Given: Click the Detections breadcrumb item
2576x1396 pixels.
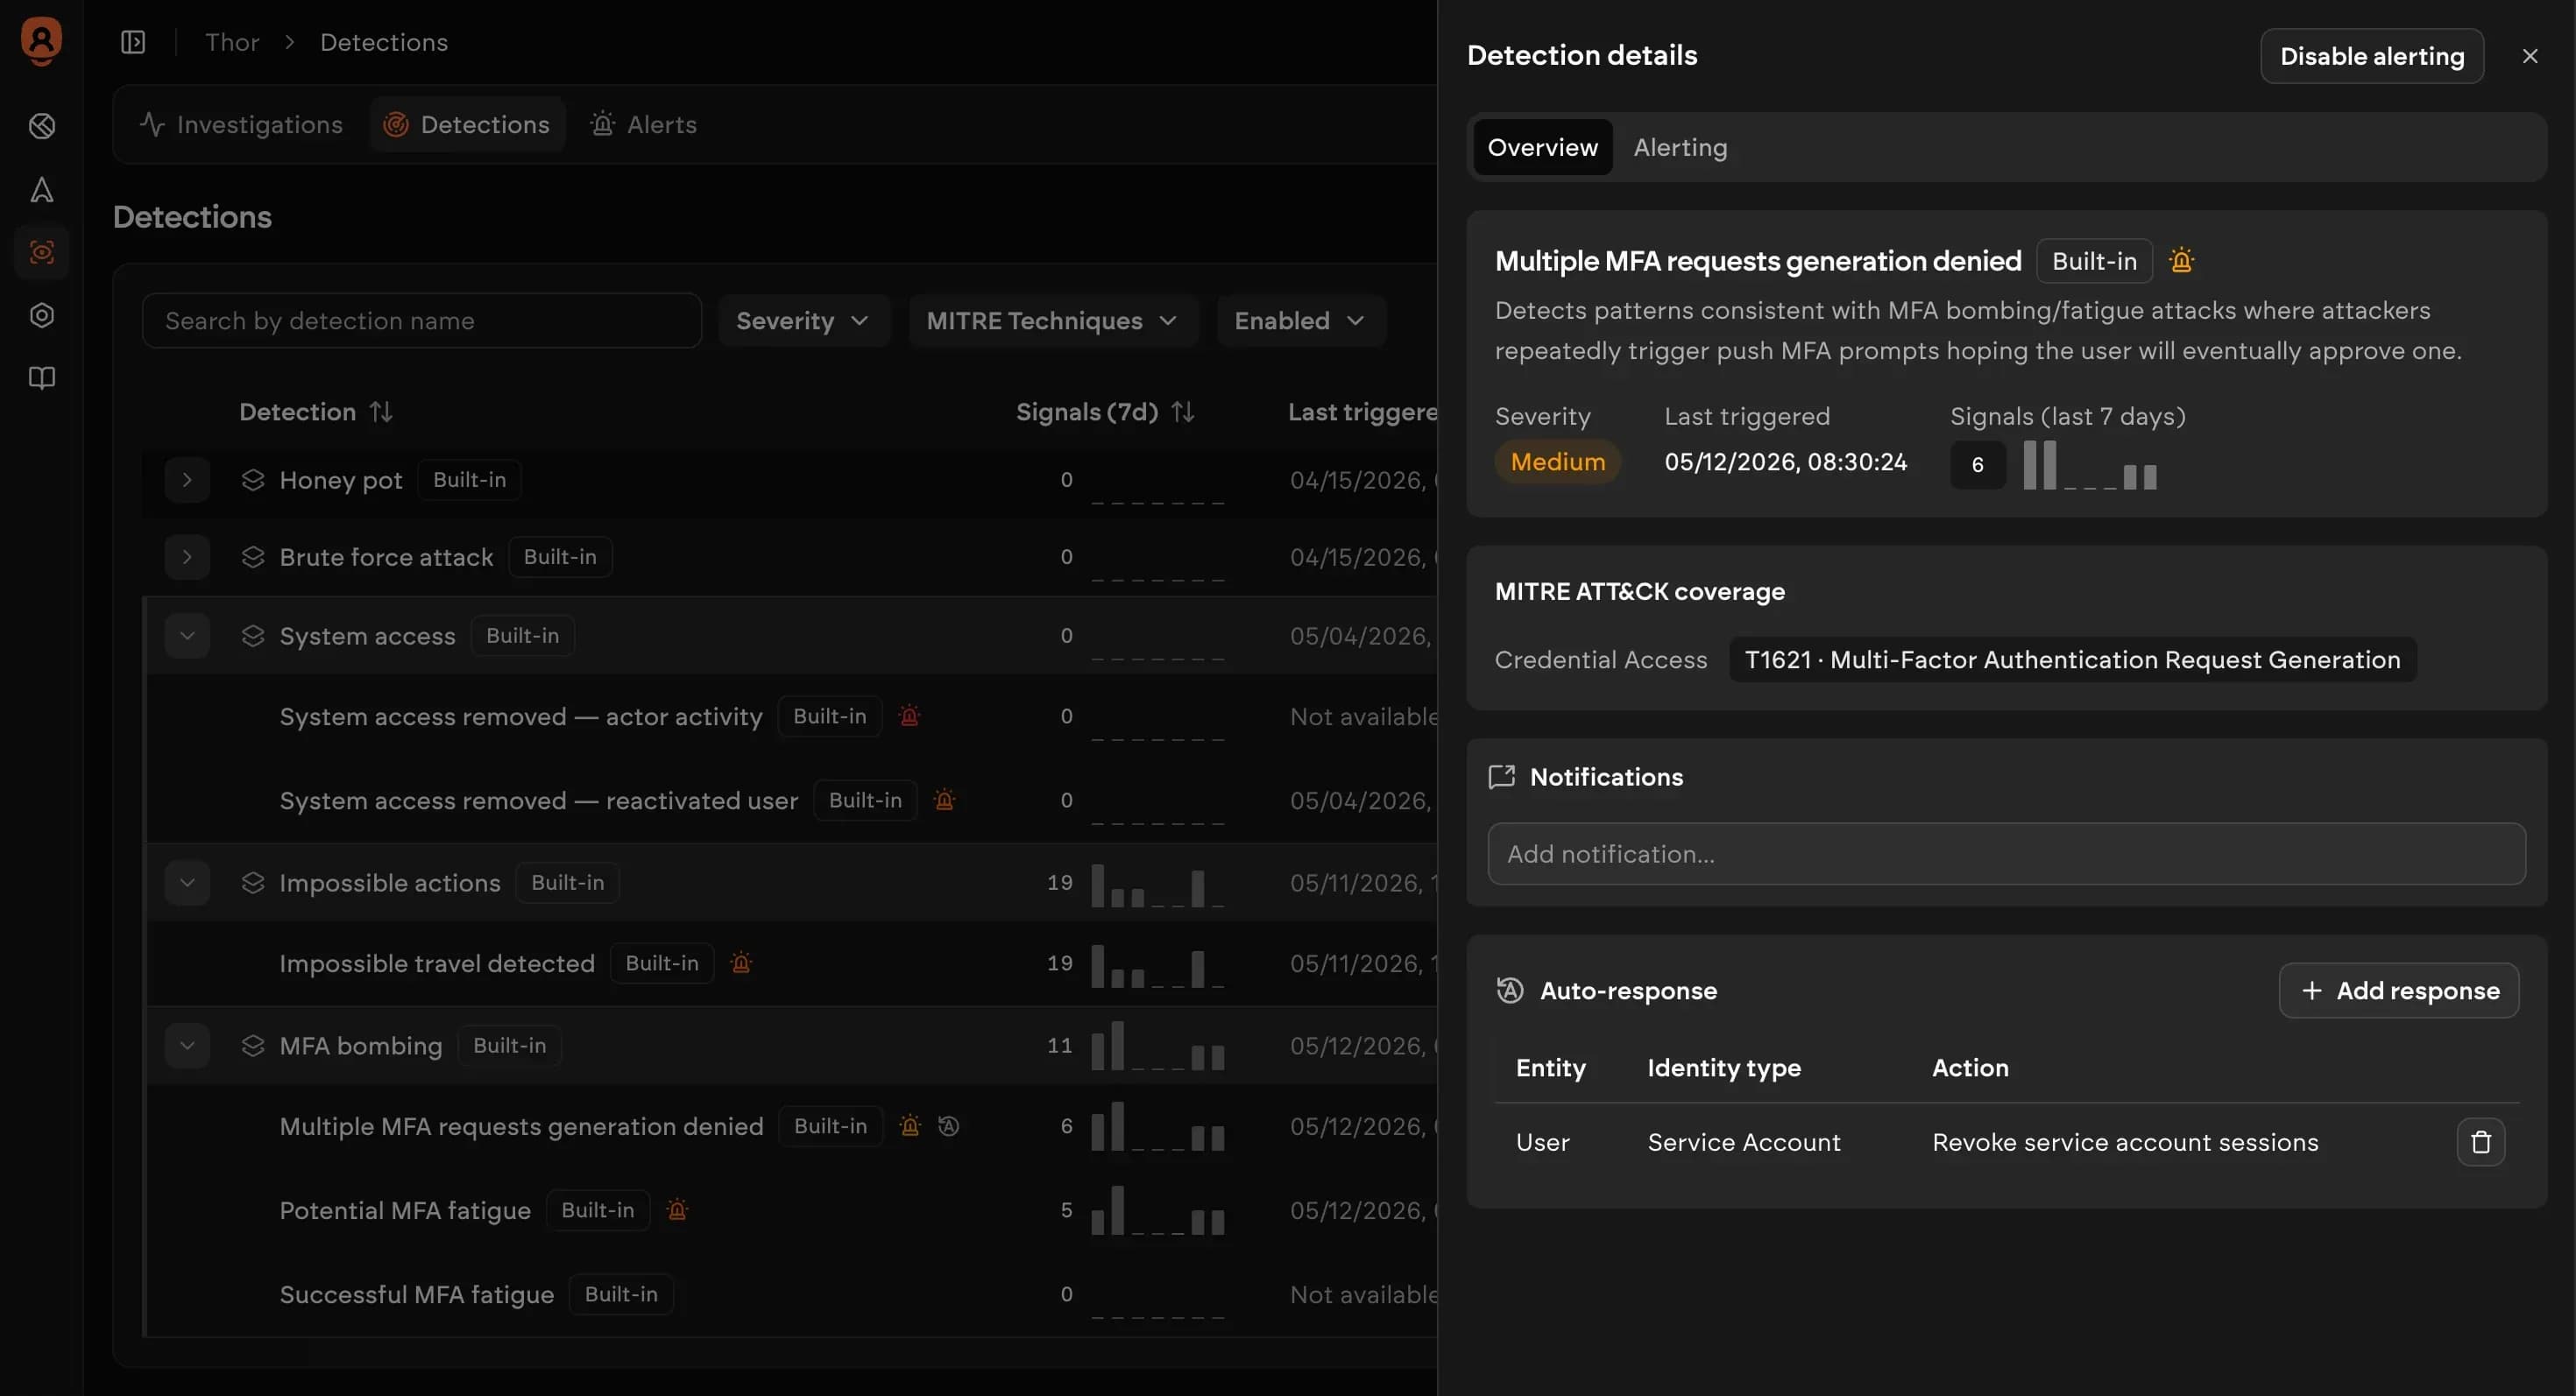Looking at the screenshot, I should coord(383,42).
